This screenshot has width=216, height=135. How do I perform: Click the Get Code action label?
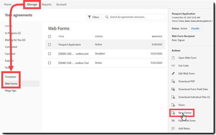pos(183,66)
